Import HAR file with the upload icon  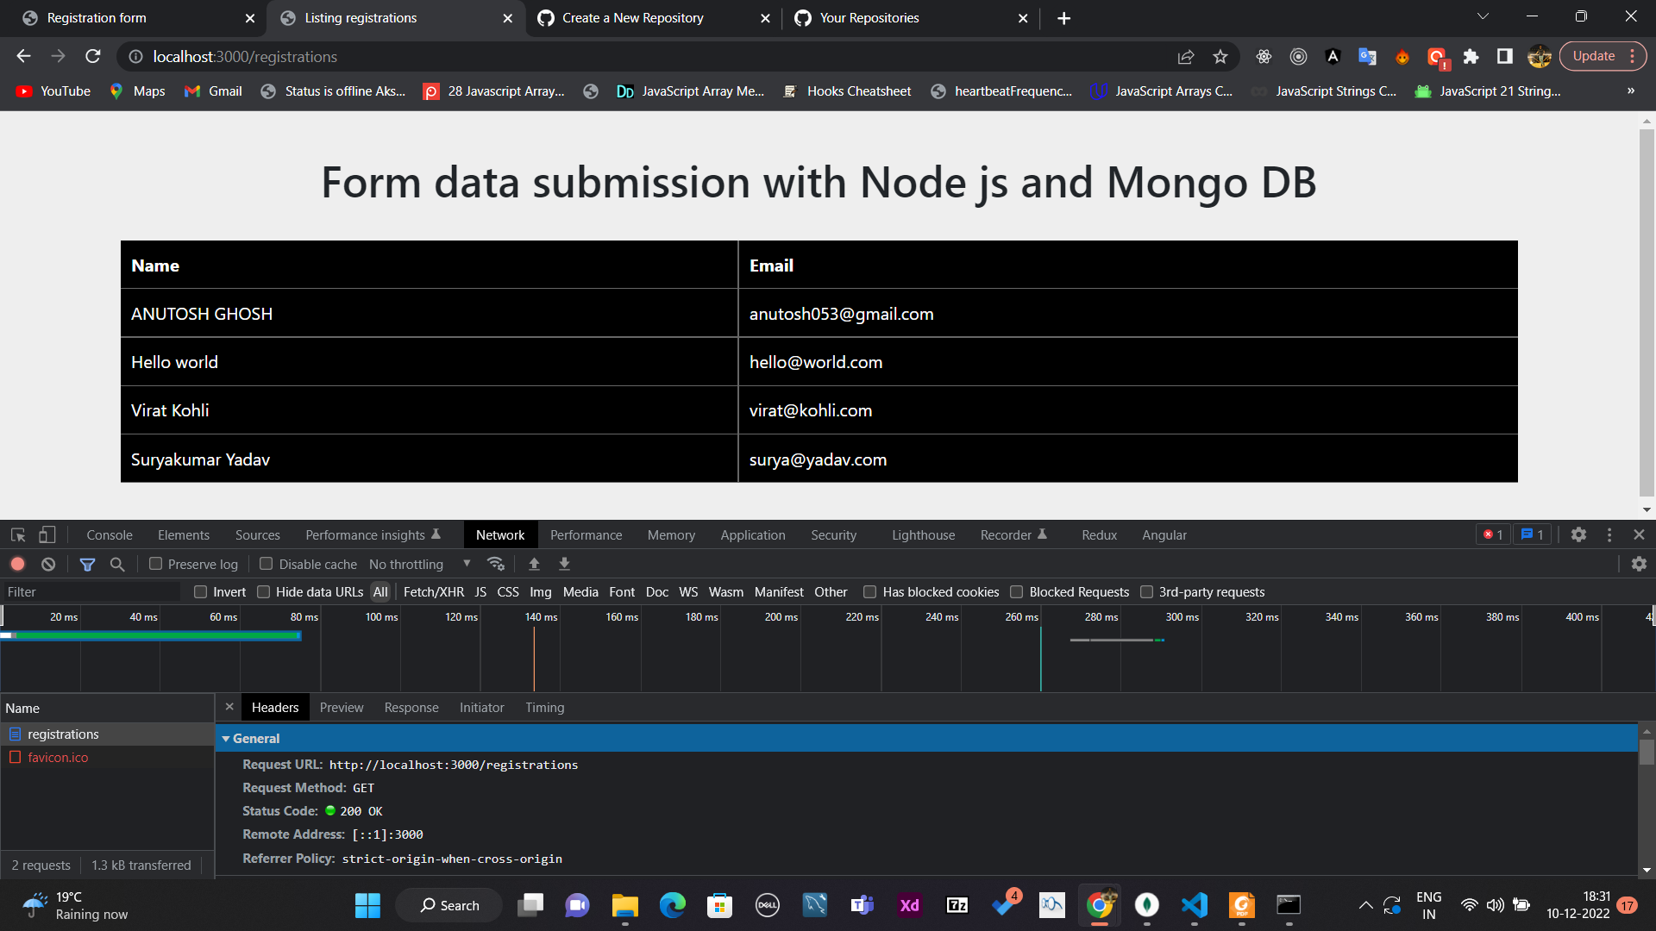pyautogui.click(x=534, y=564)
